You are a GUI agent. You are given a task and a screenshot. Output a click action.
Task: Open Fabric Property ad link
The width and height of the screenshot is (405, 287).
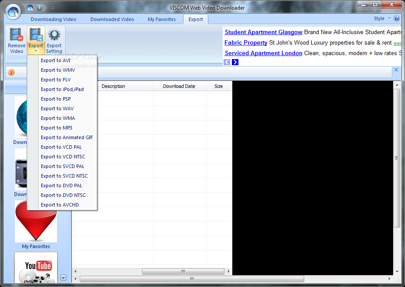click(x=245, y=43)
